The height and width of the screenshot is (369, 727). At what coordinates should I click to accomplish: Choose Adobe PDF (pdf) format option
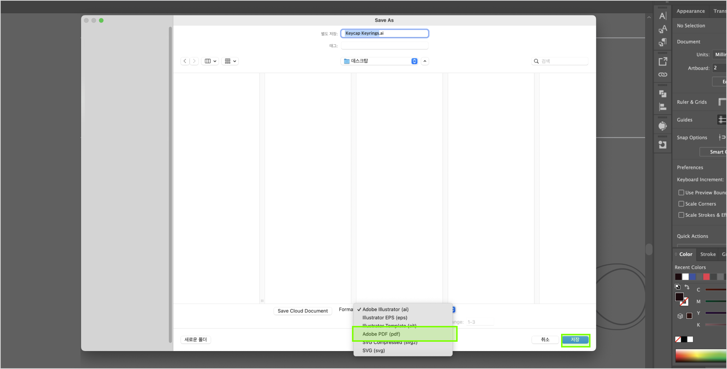(x=381, y=334)
